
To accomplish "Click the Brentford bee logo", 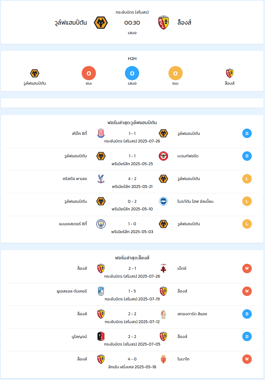I will tap(163, 156).
